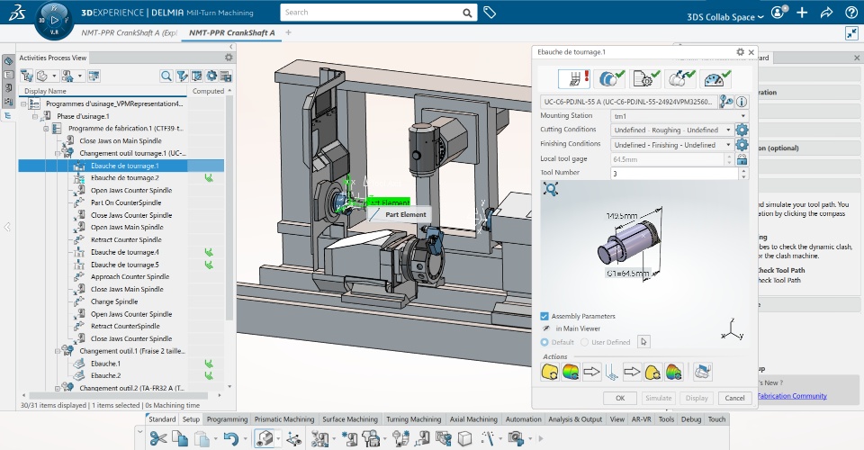The height and width of the screenshot is (450, 864).
Task: Switch to the NMT-PPR CrankShaft A (Expl tab
Action: [x=129, y=32]
